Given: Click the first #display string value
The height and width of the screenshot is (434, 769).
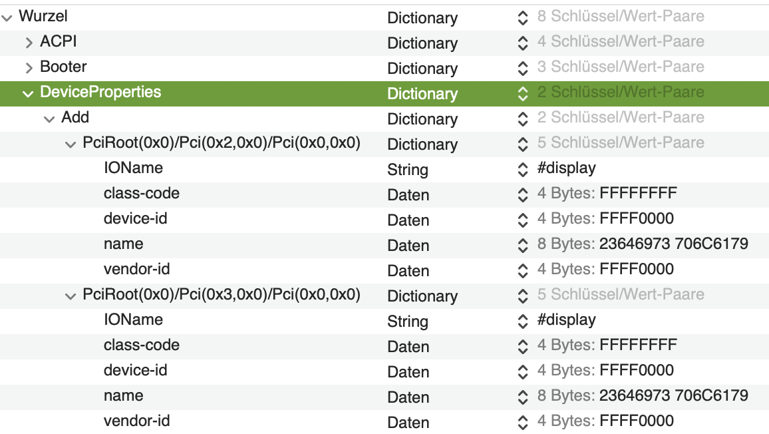Looking at the screenshot, I should click(x=566, y=168).
